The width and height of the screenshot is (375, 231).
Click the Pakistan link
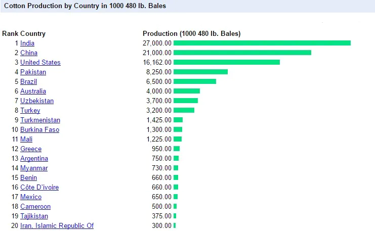33,72
